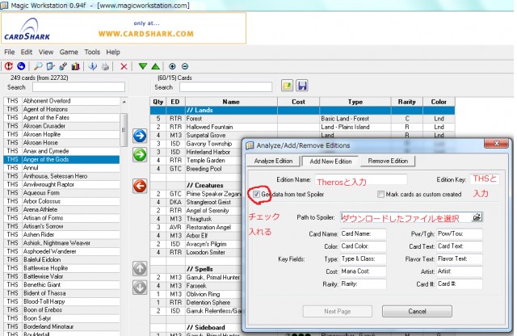Click the green down triangle icon
This screenshot has height=336, width=517.
pyautogui.click(x=143, y=66)
